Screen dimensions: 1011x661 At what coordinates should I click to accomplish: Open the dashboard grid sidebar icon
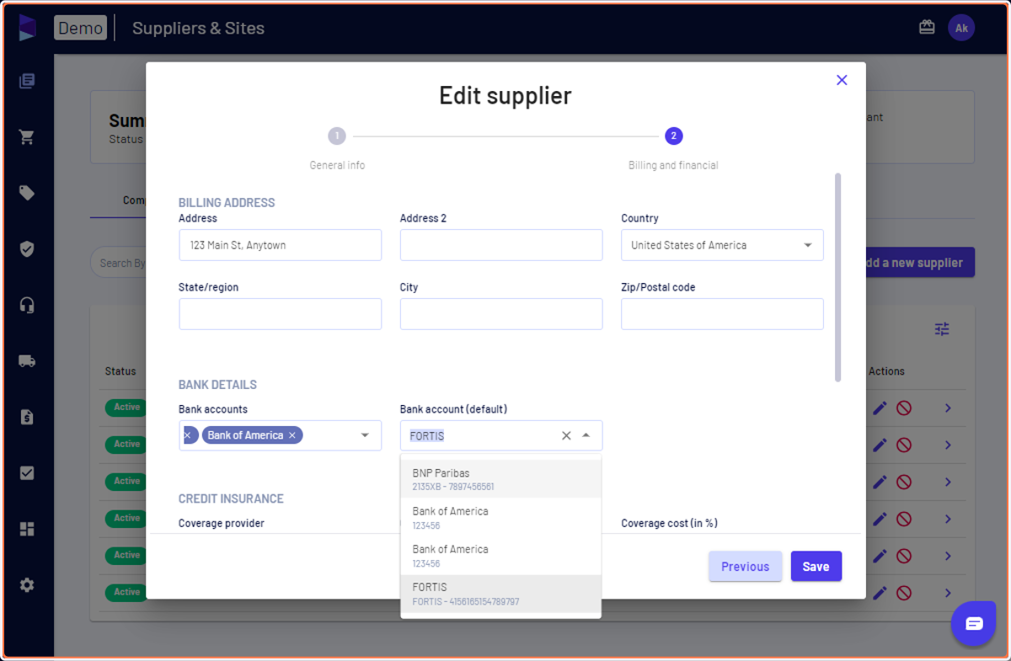pyautogui.click(x=27, y=529)
